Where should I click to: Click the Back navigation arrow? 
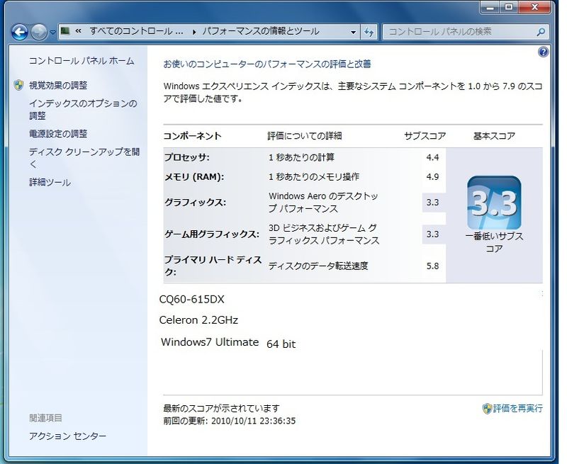pyautogui.click(x=20, y=32)
